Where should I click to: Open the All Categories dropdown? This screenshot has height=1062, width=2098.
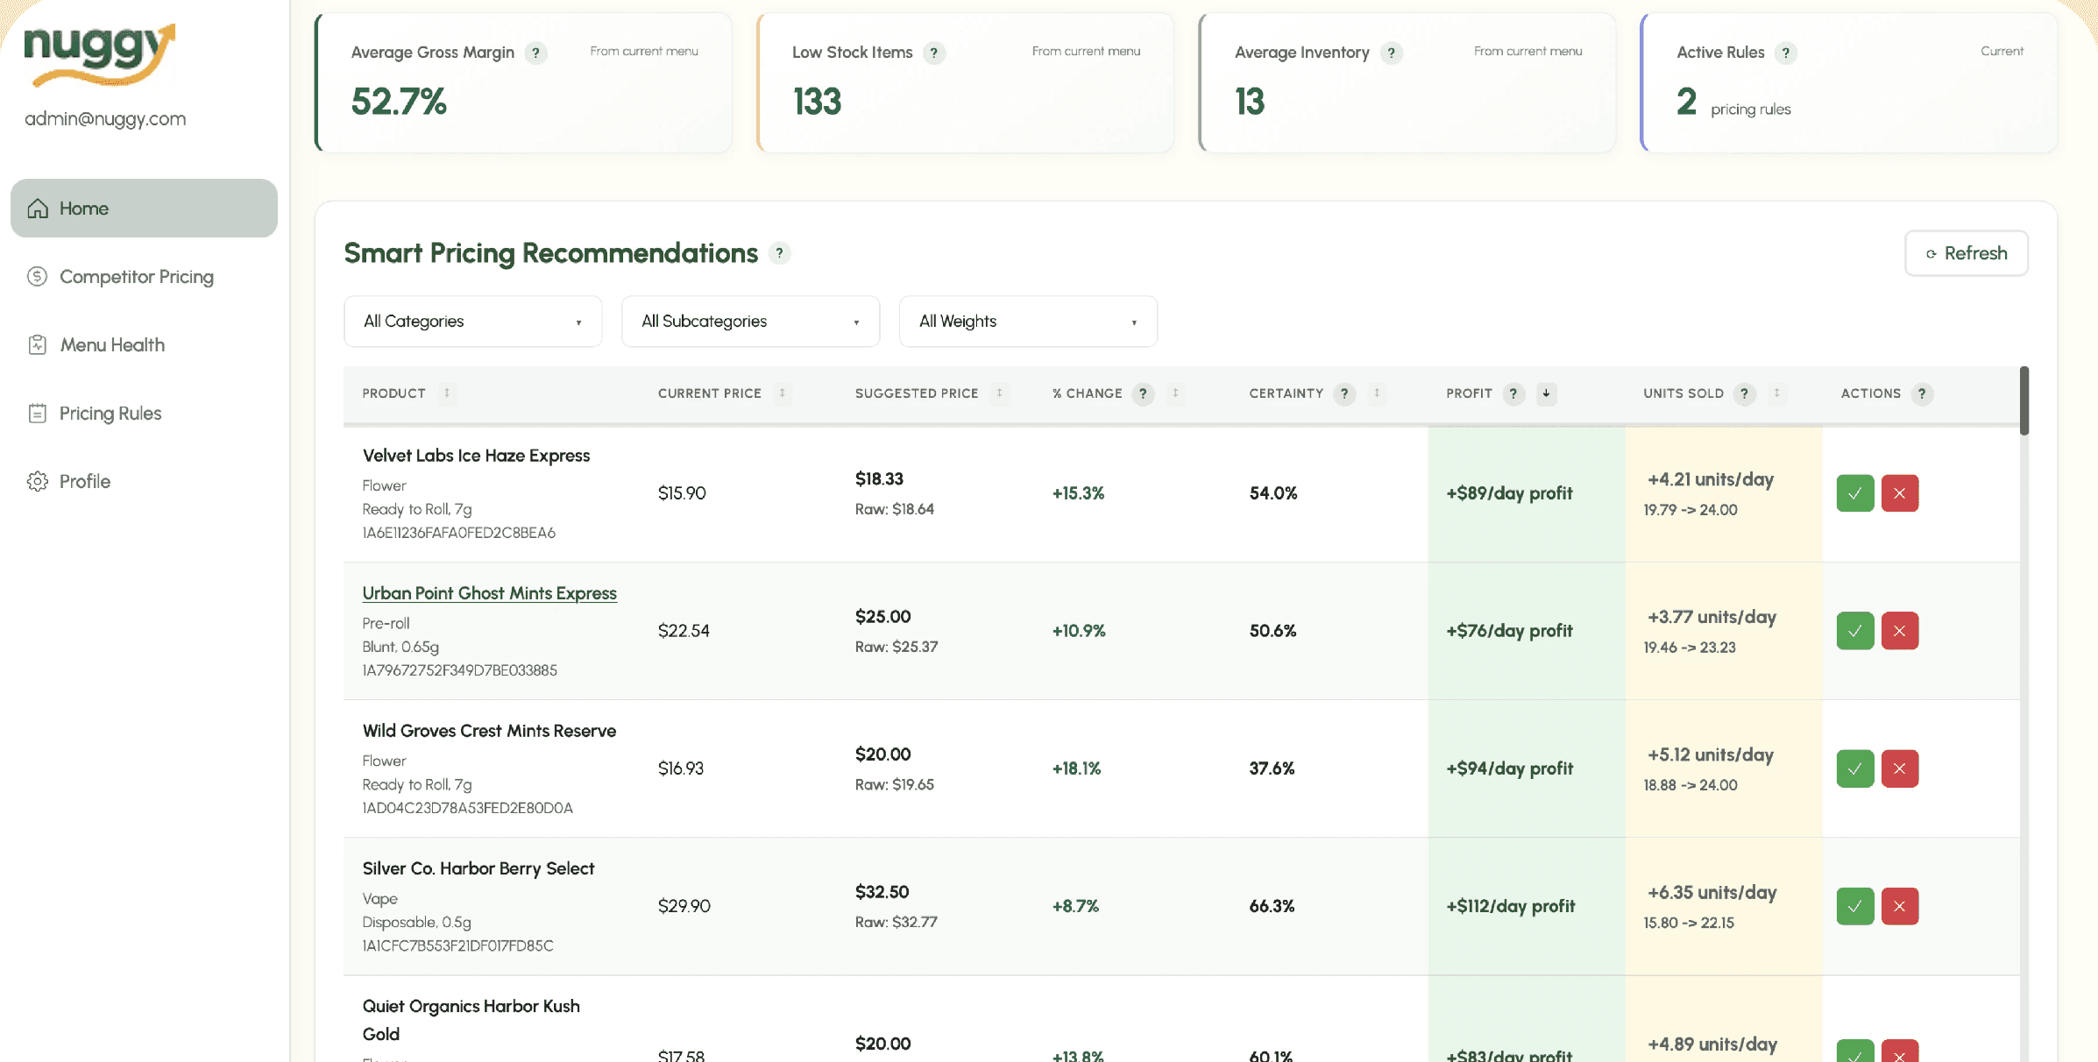472,322
